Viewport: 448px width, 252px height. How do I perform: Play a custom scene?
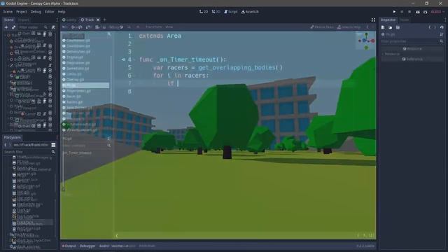[426, 12]
